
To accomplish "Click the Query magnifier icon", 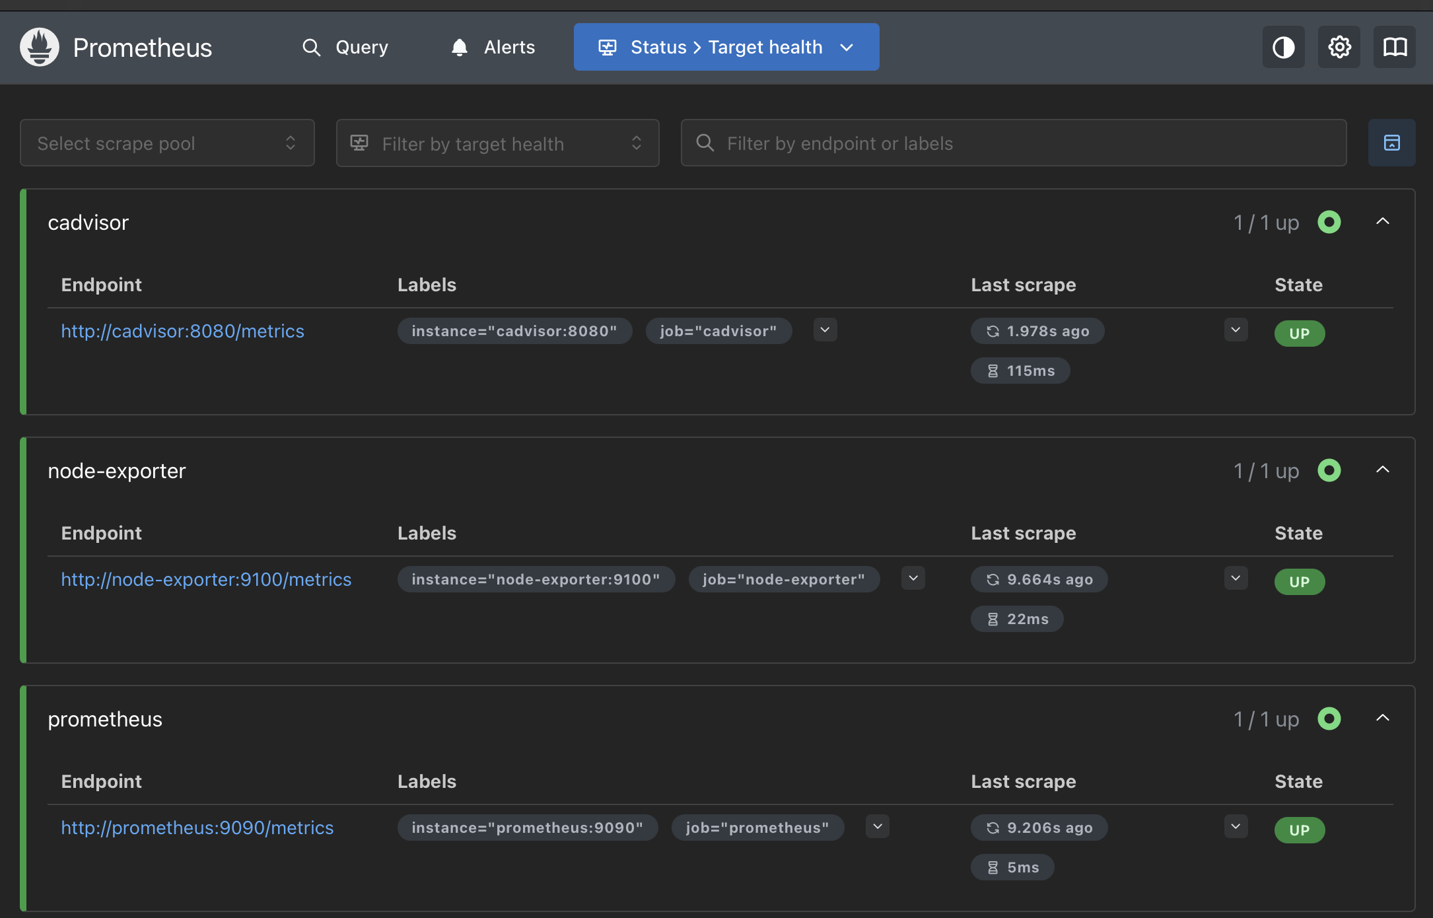I will pyautogui.click(x=311, y=48).
